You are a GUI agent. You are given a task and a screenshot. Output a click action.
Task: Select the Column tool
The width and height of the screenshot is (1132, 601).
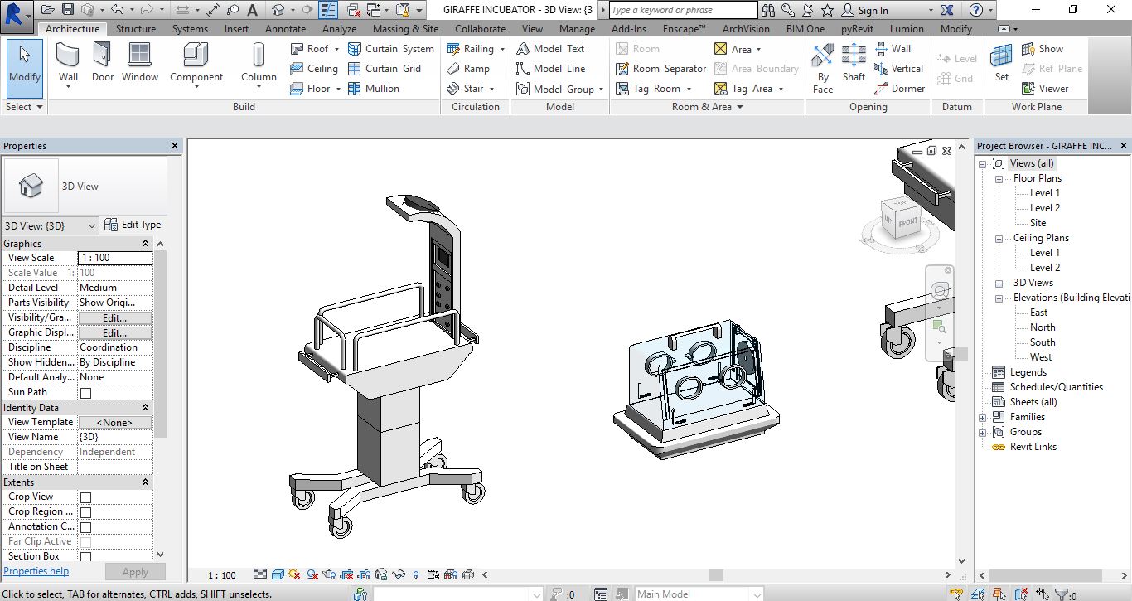point(259,63)
